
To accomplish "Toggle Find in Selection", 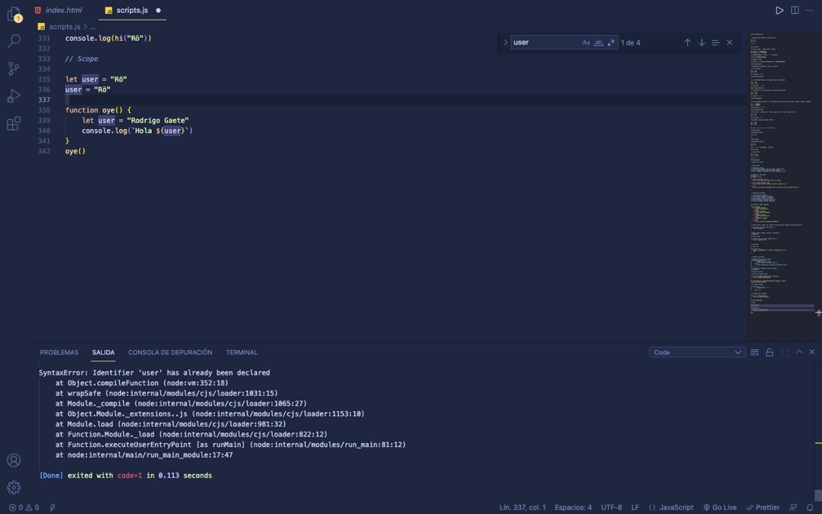I will 715,42.
